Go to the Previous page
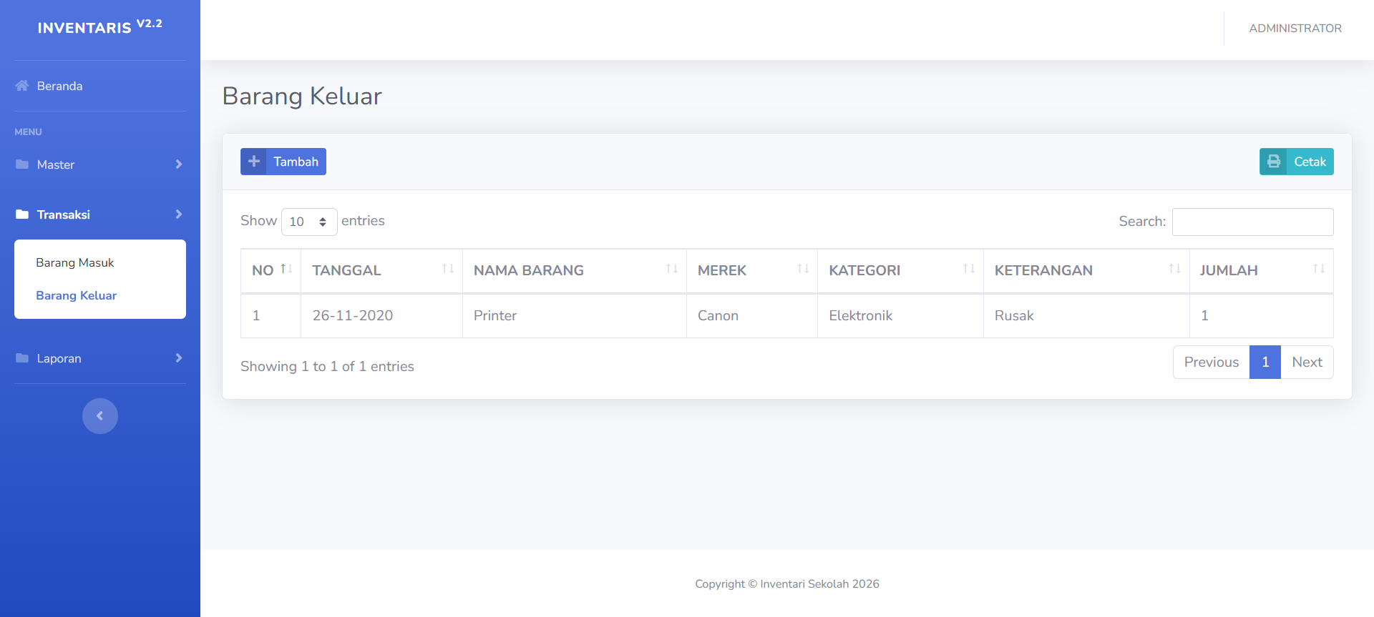The width and height of the screenshot is (1374, 617). pyautogui.click(x=1211, y=362)
